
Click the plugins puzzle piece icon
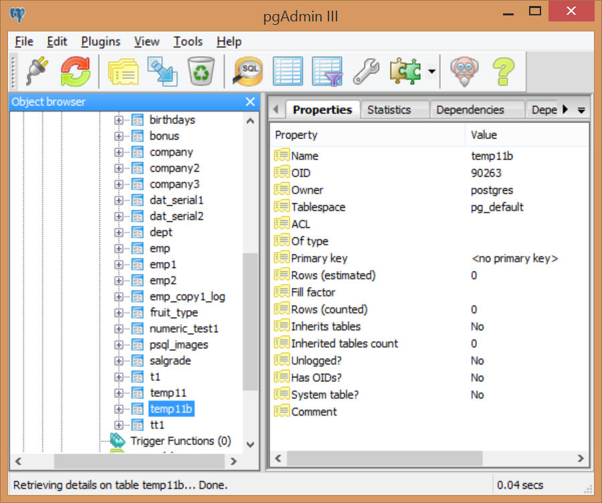[405, 71]
